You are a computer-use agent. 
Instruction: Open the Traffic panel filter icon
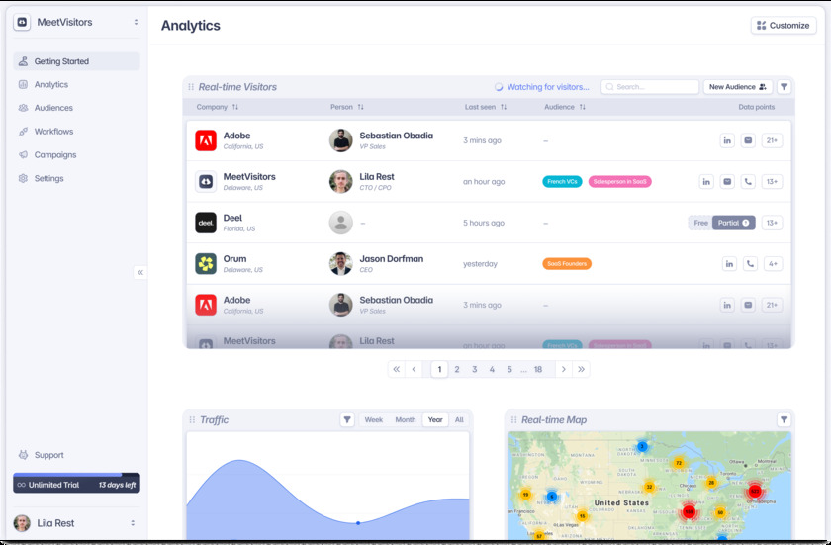(x=347, y=420)
